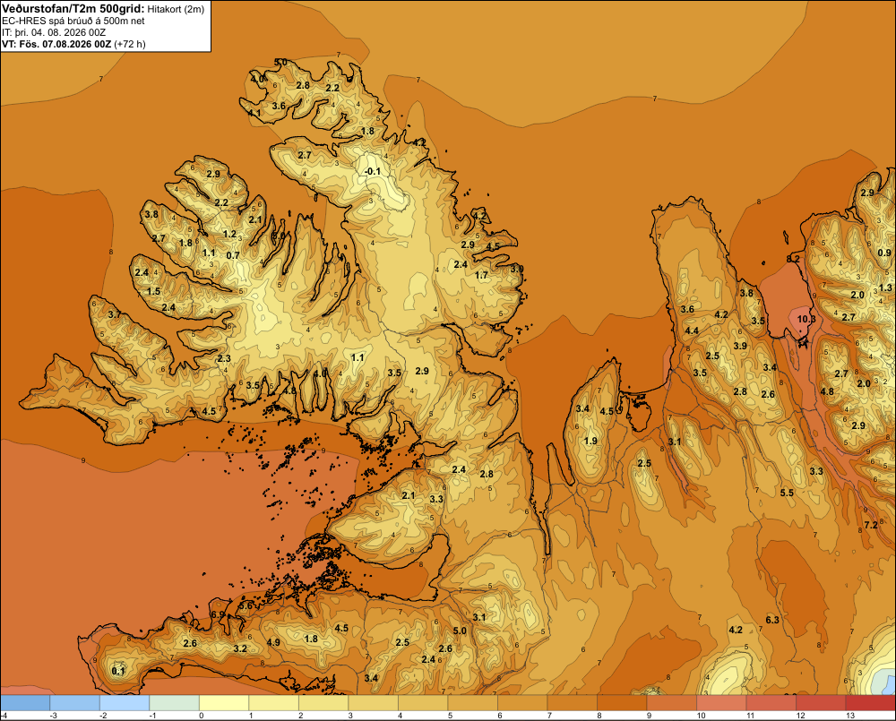
Task: Click the '(+72 h)' forecast offset text
Action: click(x=130, y=44)
